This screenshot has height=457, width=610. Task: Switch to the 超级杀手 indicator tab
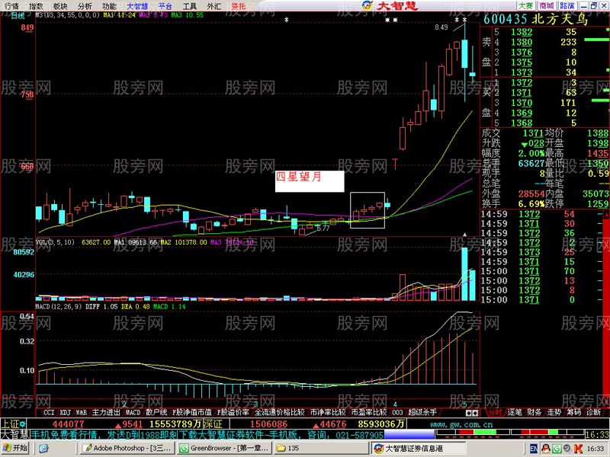(422, 412)
